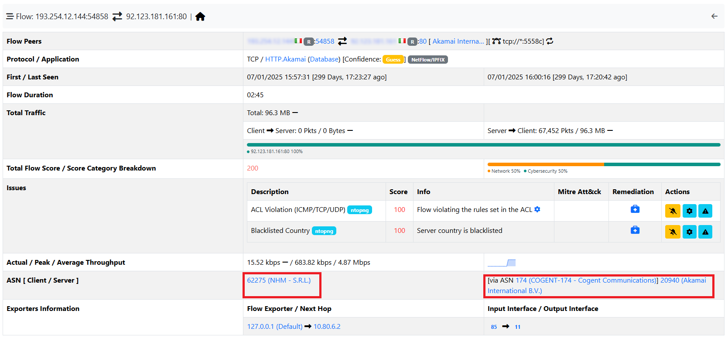Go to the home icon in header
Image resolution: width=728 pixels, height=338 pixels.
pyautogui.click(x=200, y=17)
